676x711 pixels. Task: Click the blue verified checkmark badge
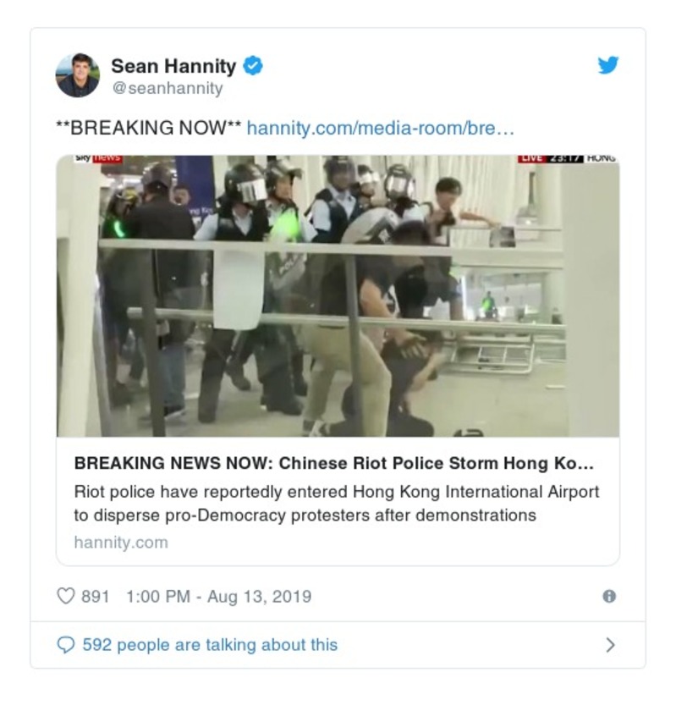pyautogui.click(x=253, y=66)
